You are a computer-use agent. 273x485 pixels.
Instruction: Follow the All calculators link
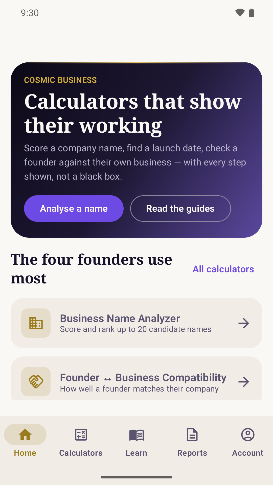pyautogui.click(x=223, y=269)
